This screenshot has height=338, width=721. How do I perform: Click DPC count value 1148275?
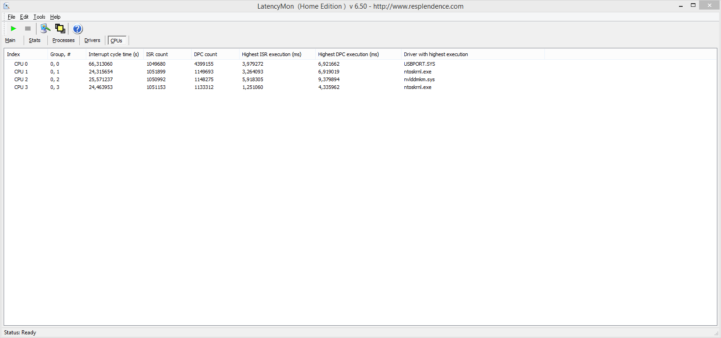pos(204,79)
